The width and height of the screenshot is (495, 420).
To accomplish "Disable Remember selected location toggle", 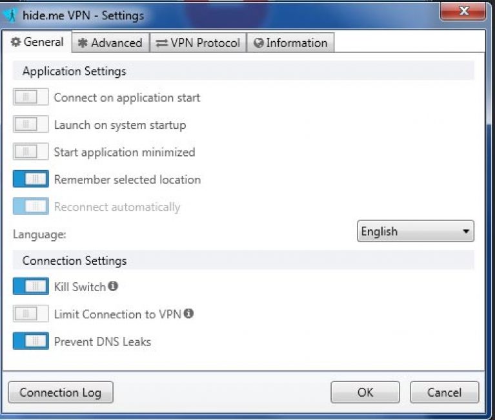I will pyautogui.click(x=30, y=179).
